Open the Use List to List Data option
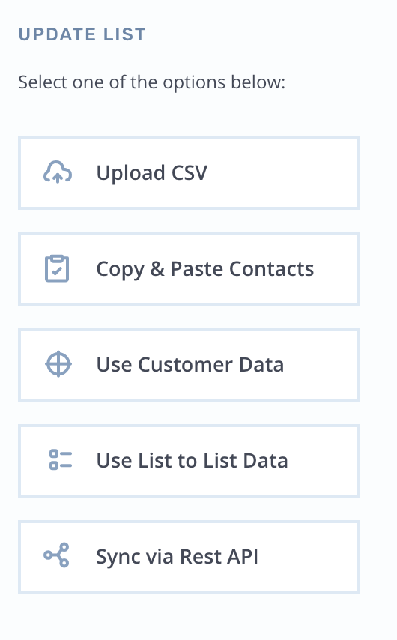397x640 pixels. 189,461
